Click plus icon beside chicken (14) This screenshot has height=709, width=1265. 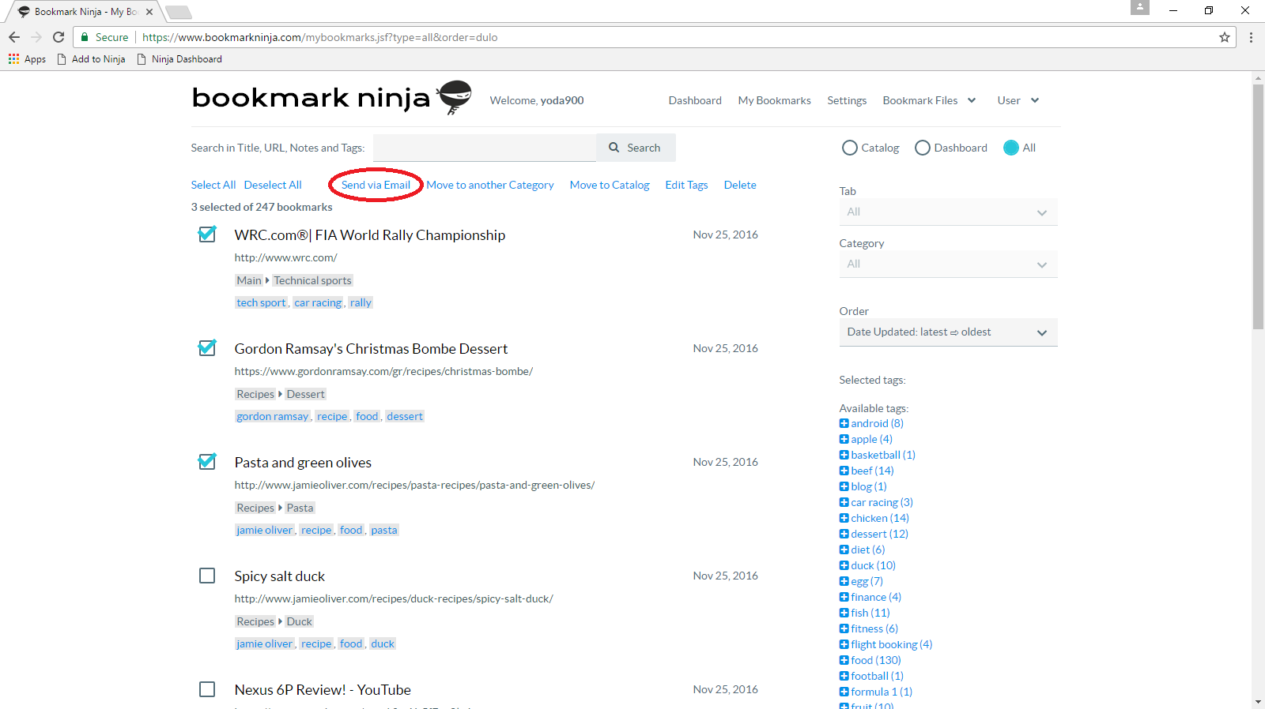[844, 518]
